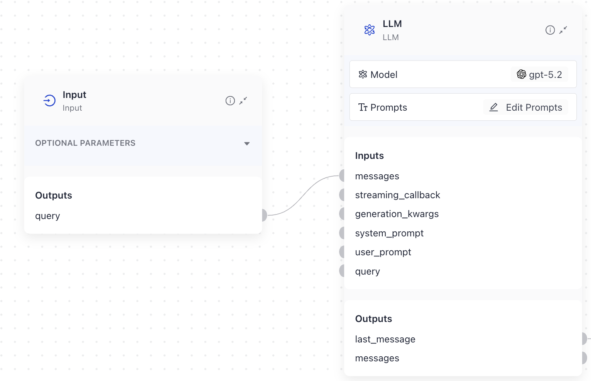This screenshot has height=381, width=591.
Task: Select the Outputs section header of the LLM node
Action: coord(373,319)
